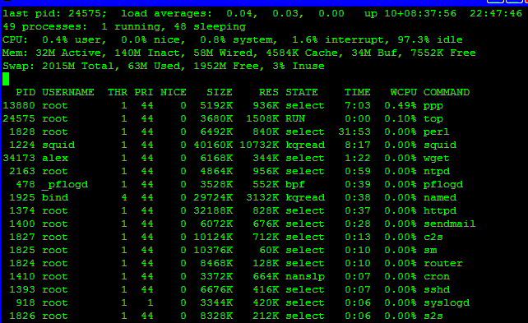Click the 'nanslp' state of cron
528x323 pixels.
pyautogui.click(x=305, y=277)
